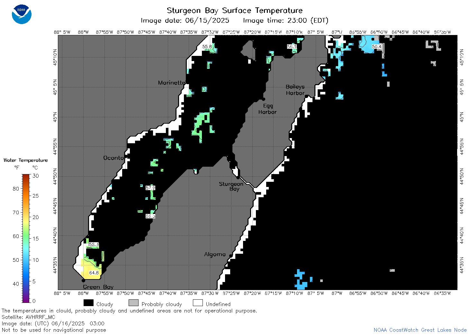Click the Undefined legend label text

point(218,304)
